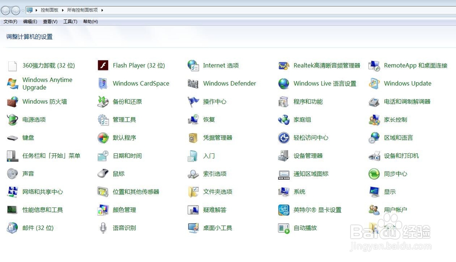The width and height of the screenshot is (456, 262).
Task: Open the 语音识别 microphone icon
Action: [103, 228]
